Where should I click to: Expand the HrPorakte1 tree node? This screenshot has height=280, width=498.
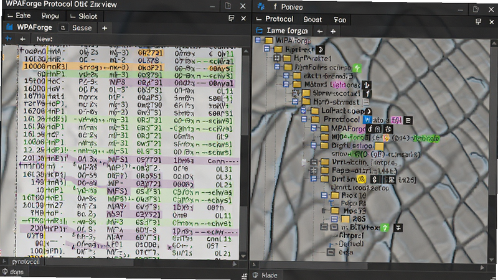click(x=277, y=58)
